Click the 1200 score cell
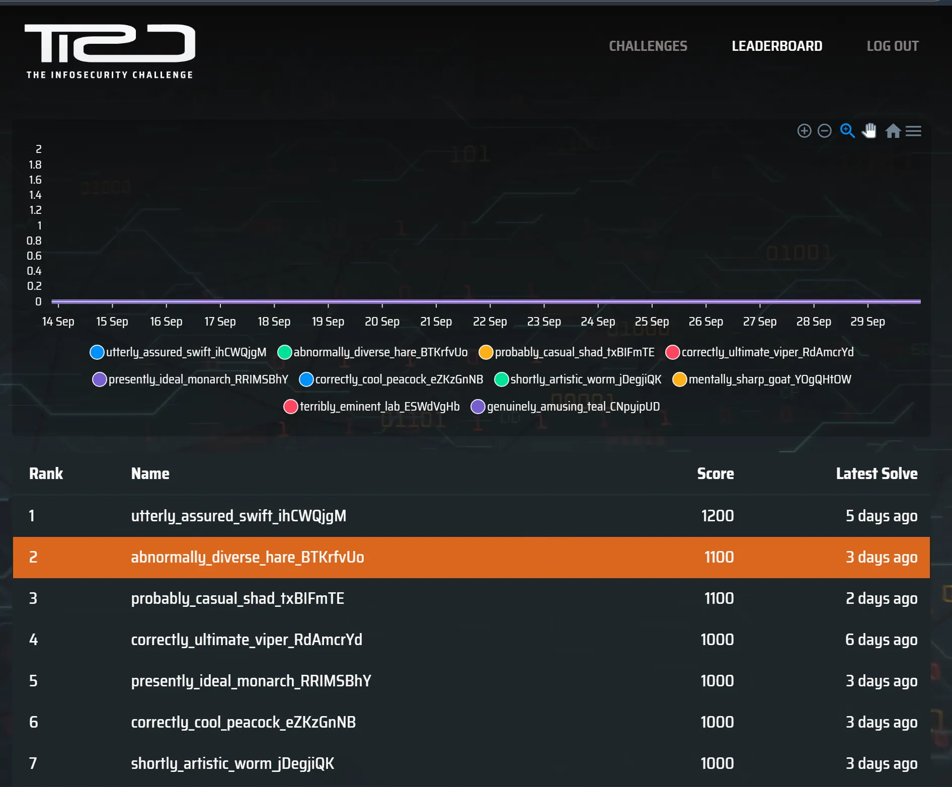 (x=718, y=516)
